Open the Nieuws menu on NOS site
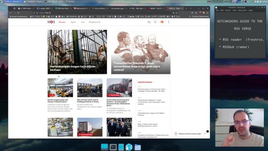Screen dimensions: 268x151 62,22
